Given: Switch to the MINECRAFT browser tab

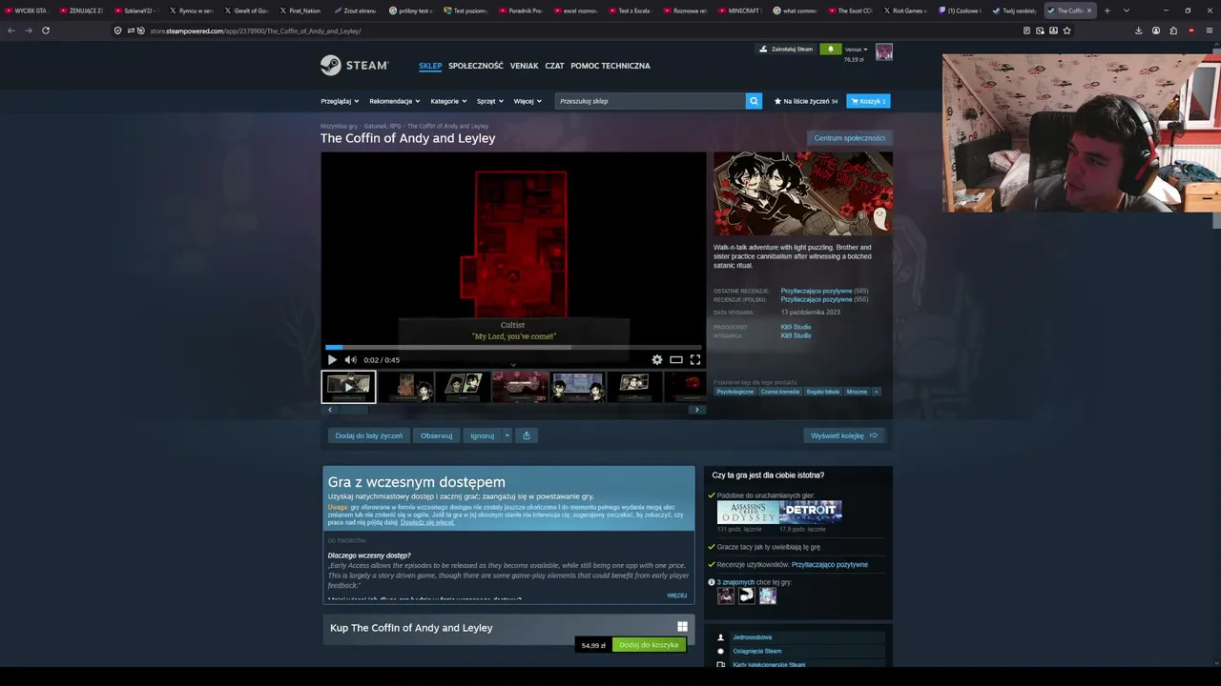Looking at the screenshot, I should 739,10.
